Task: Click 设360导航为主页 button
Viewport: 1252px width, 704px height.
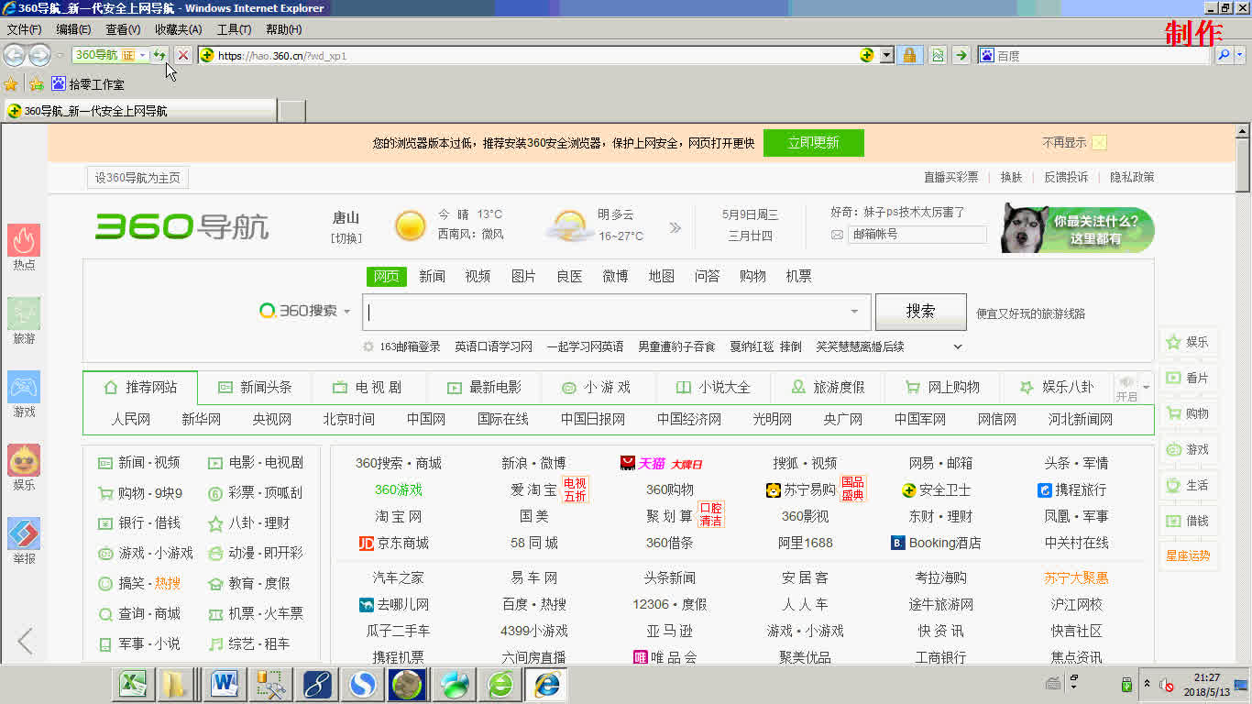Action: click(137, 178)
